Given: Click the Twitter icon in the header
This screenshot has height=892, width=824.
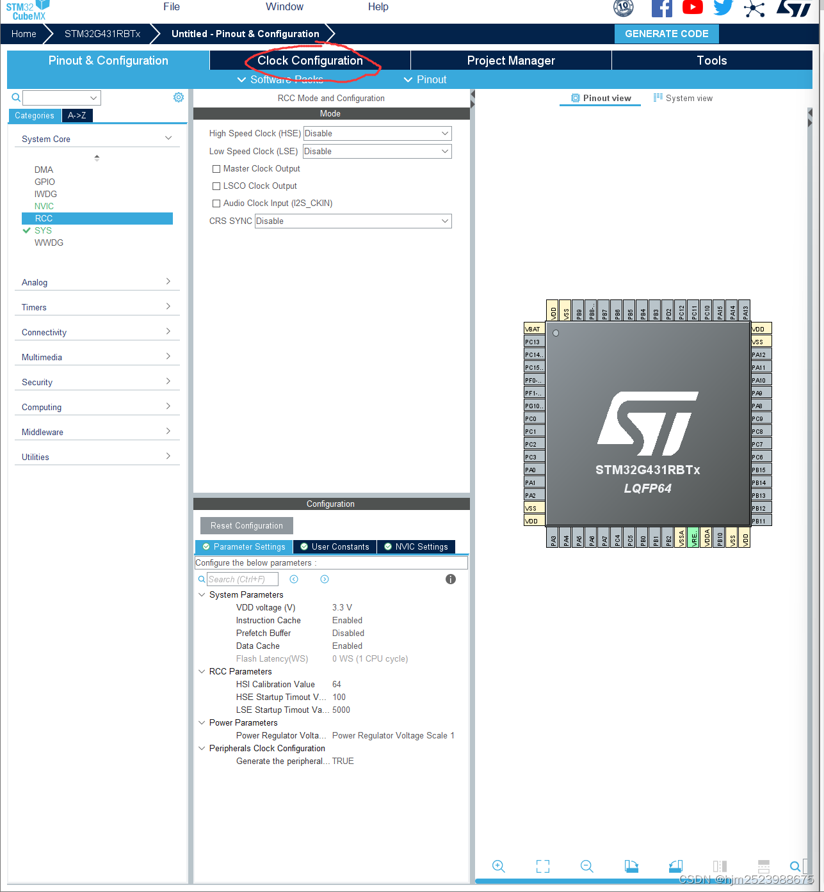Looking at the screenshot, I should coord(723,8).
